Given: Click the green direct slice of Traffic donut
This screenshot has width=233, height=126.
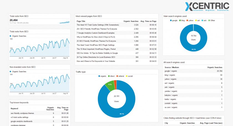Looking at the screenshot, I should click(x=110, y=86).
